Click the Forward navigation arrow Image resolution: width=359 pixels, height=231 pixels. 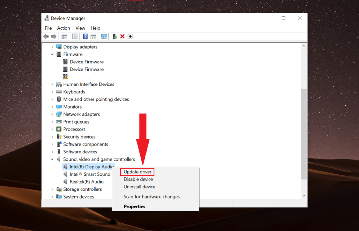click(x=53, y=36)
